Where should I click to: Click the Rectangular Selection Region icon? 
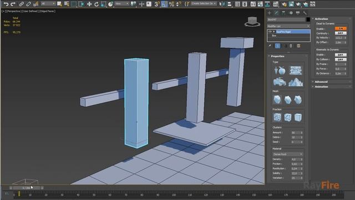[x=74, y=4]
